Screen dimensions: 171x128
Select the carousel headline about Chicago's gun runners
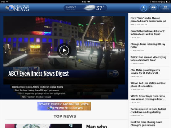37,90
